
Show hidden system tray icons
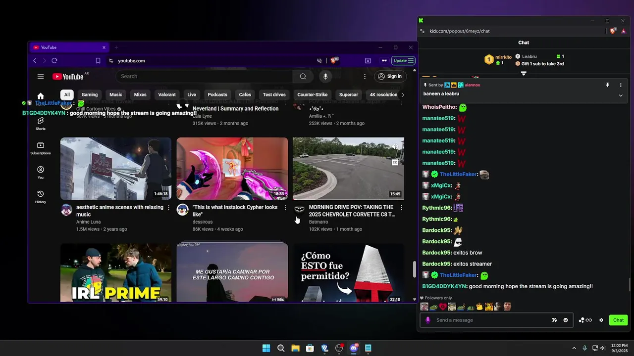point(574,348)
